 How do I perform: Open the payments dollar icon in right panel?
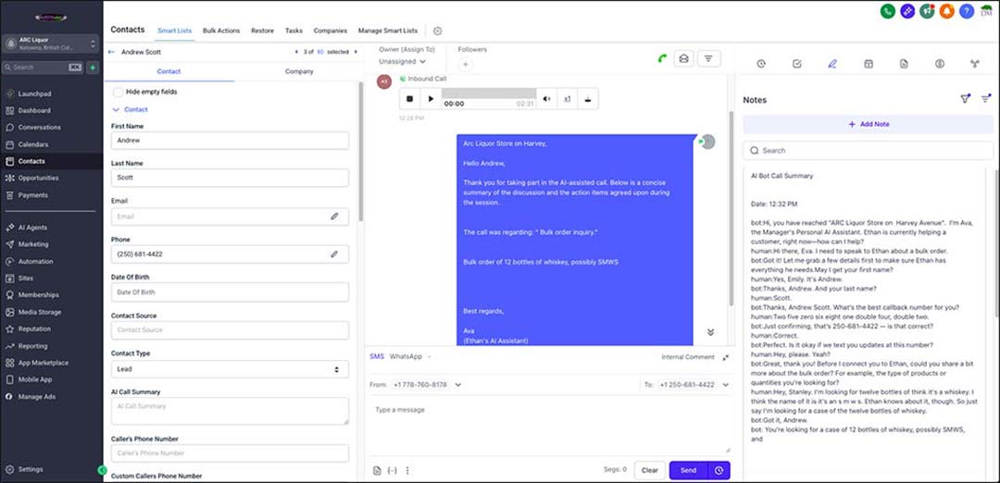coord(940,64)
